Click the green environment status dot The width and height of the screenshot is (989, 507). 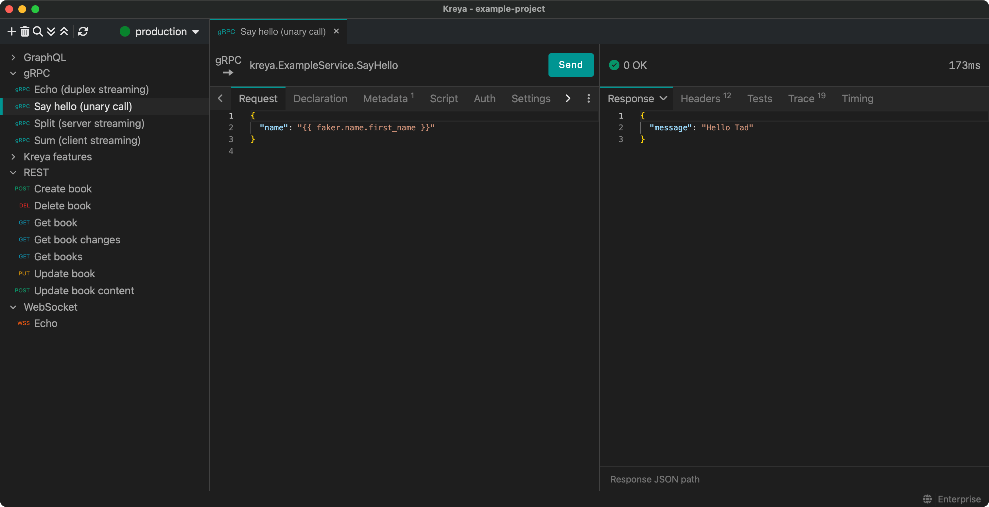point(125,31)
